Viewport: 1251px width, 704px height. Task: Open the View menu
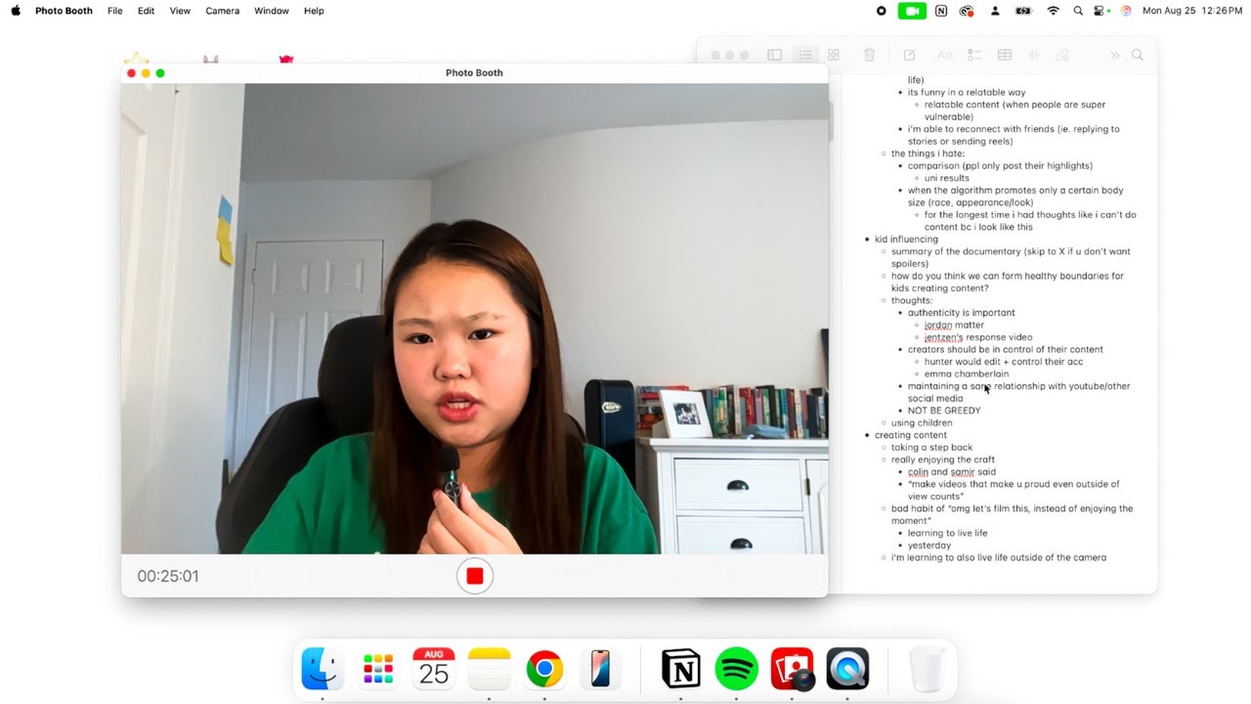point(180,11)
